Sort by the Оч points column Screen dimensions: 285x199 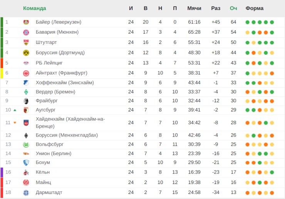point(233,8)
